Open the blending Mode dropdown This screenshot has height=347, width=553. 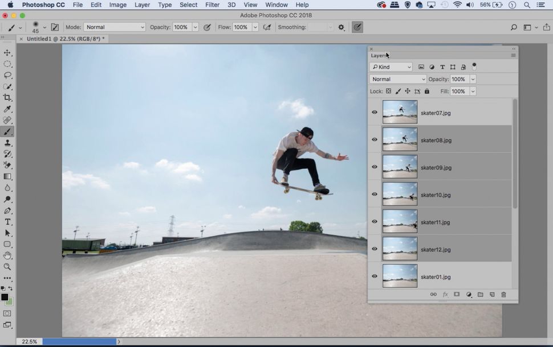397,79
